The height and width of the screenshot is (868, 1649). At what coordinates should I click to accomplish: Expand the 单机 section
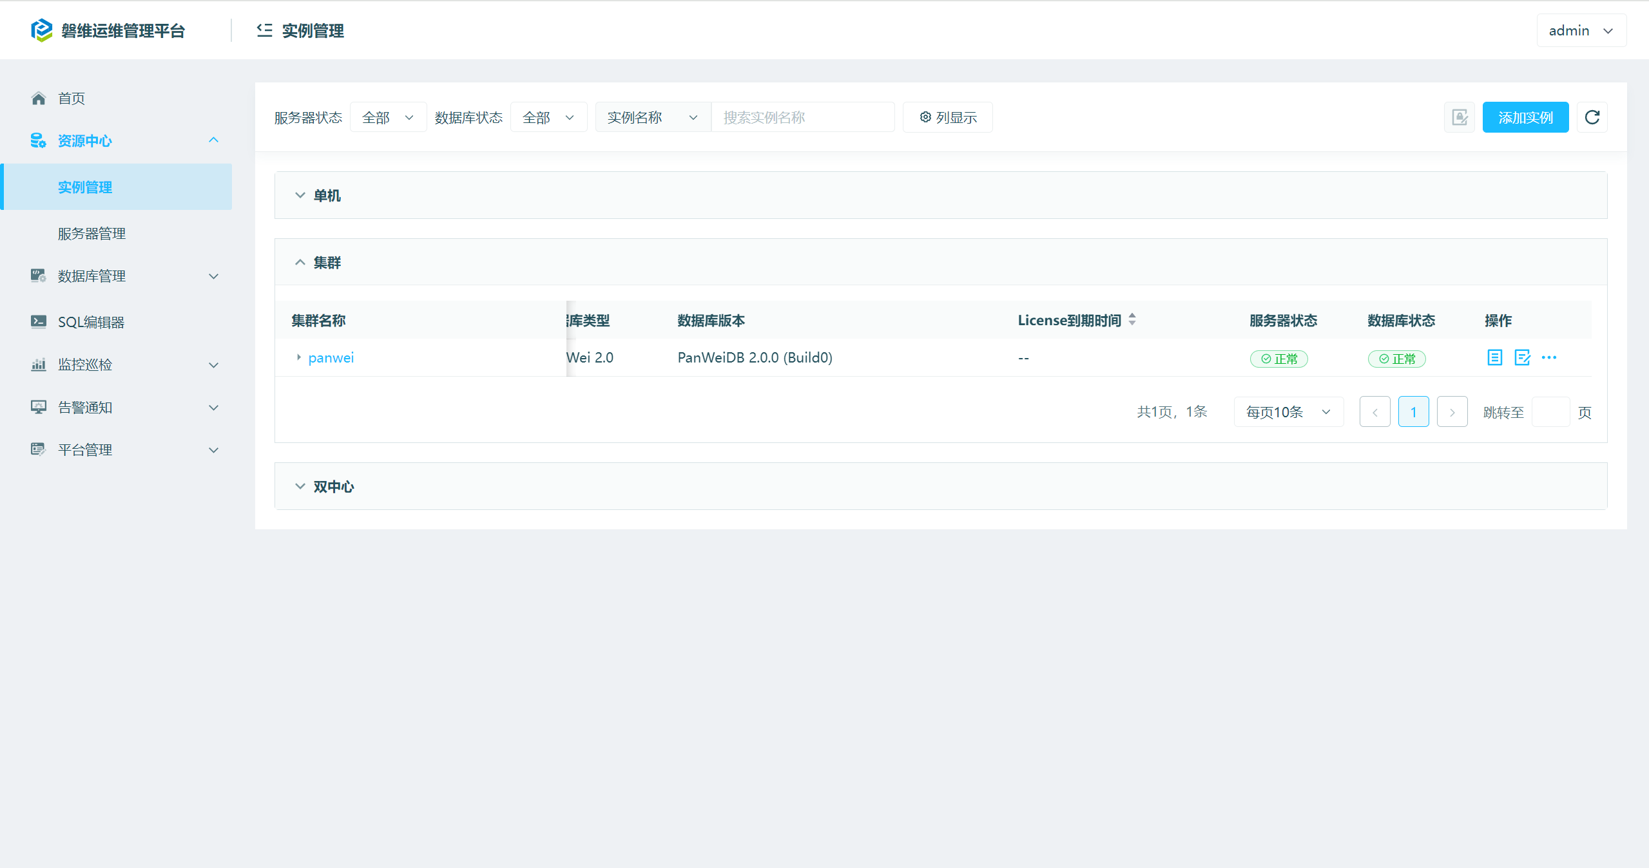coord(300,195)
